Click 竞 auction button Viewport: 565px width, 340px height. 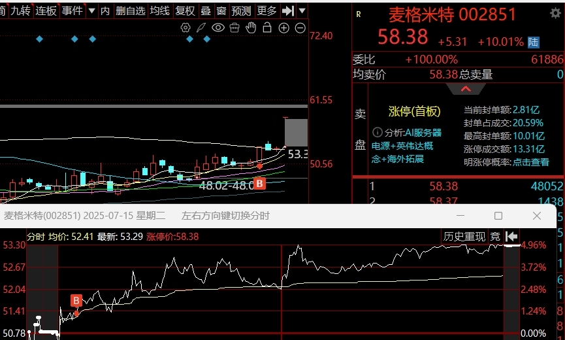496,237
